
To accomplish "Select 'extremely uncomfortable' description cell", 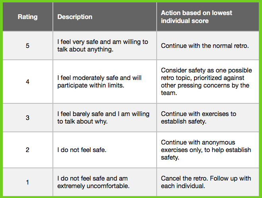I will pyautogui.click(x=105, y=182).
